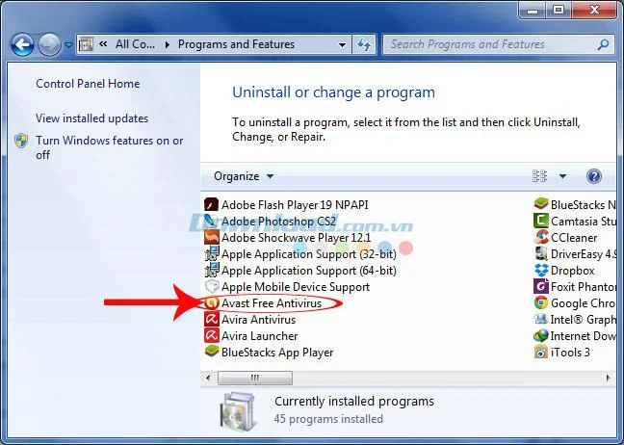Select the Avast Free Antivirus entry text
The height and width of the screenshot is (445, 624).
(x=272, y=303)
